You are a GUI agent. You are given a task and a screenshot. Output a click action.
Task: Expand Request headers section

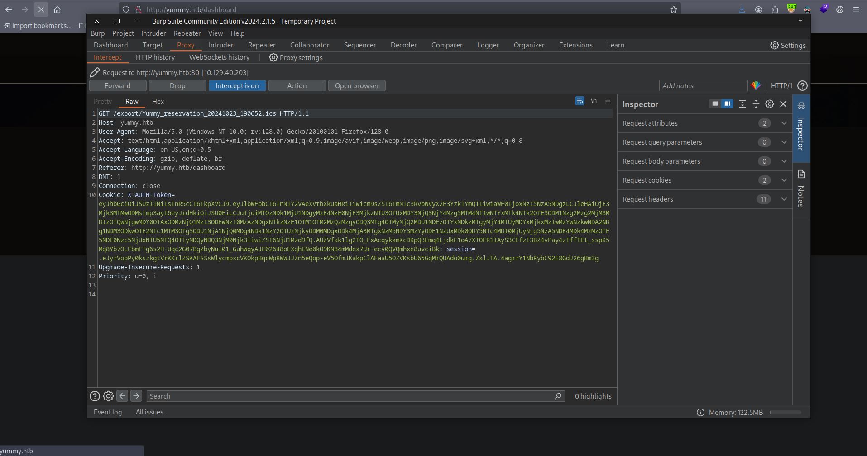pyautogui.click(x=784, y=199)
